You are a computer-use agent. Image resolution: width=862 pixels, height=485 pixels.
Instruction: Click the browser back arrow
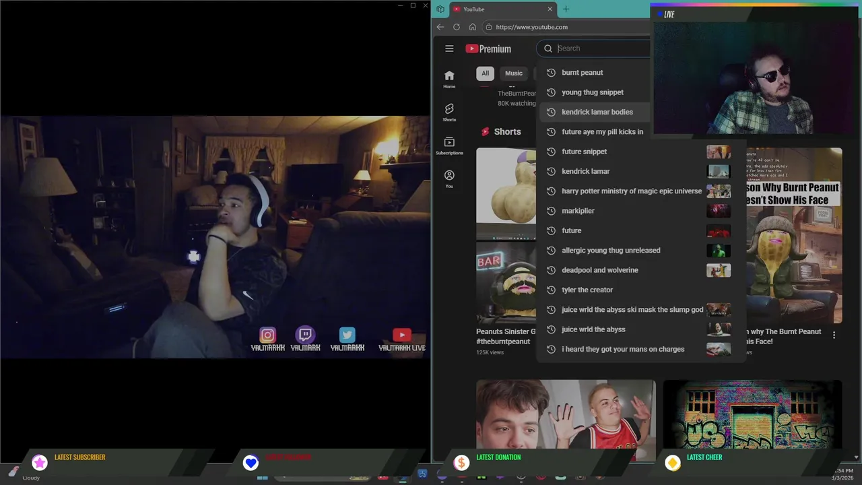coord(440,27)
